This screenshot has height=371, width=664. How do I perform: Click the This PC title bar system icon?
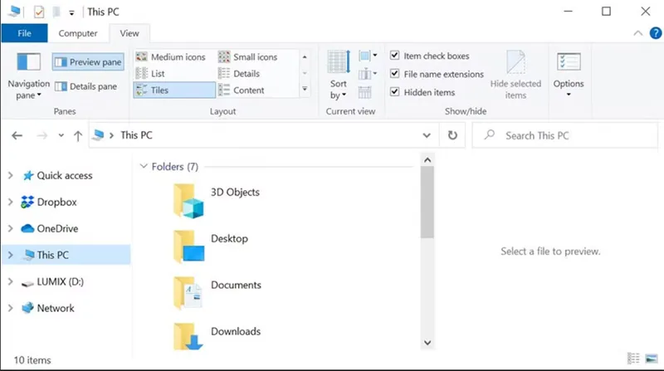pyautogui.click(x=14, y=11)
